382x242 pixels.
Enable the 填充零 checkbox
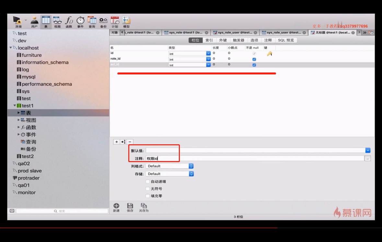click(148, 196)
